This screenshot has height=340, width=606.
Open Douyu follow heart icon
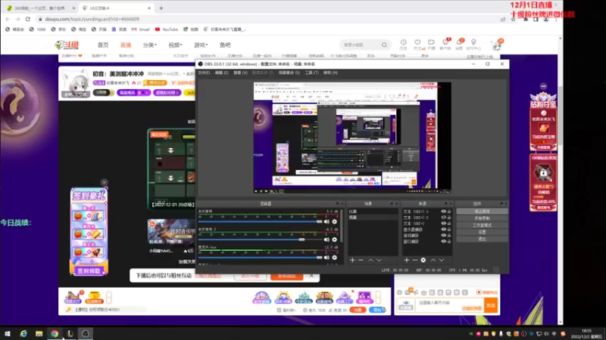417,42
